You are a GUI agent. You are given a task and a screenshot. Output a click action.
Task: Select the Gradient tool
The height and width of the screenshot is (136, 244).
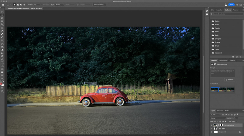pyautogui.click(x=2, y=50)
